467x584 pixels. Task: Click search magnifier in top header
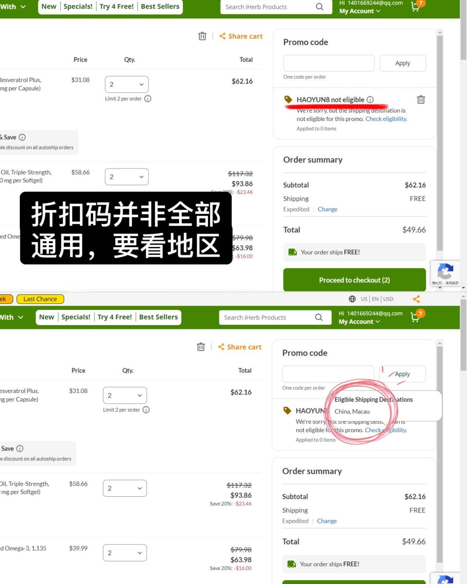point(320,7)
